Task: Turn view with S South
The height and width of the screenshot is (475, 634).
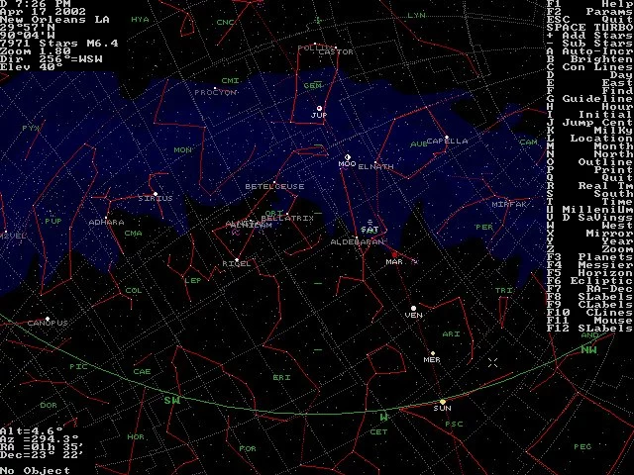Action: coord(590,194)
